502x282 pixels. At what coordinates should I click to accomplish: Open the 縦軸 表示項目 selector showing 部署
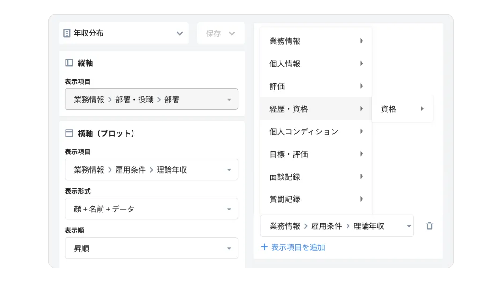tap(151, 99)
